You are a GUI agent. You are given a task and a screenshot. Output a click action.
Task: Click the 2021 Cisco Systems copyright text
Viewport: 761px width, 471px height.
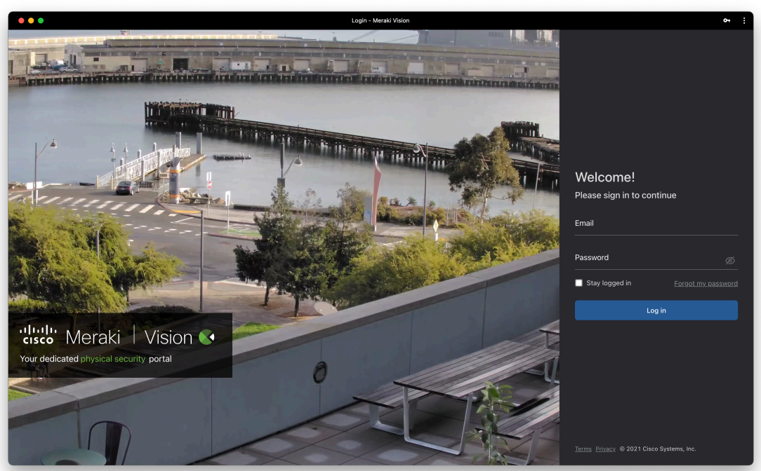click(658, 449)
